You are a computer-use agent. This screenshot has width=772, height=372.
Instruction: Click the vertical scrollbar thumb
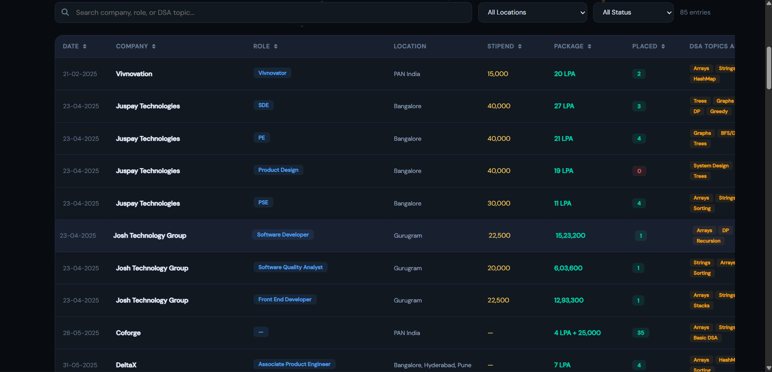[769, 68]
